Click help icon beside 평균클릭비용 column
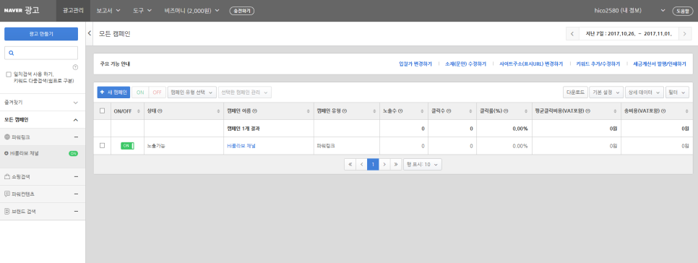Image resolution: width=698 pixels, height=263 pixels. 589,111
